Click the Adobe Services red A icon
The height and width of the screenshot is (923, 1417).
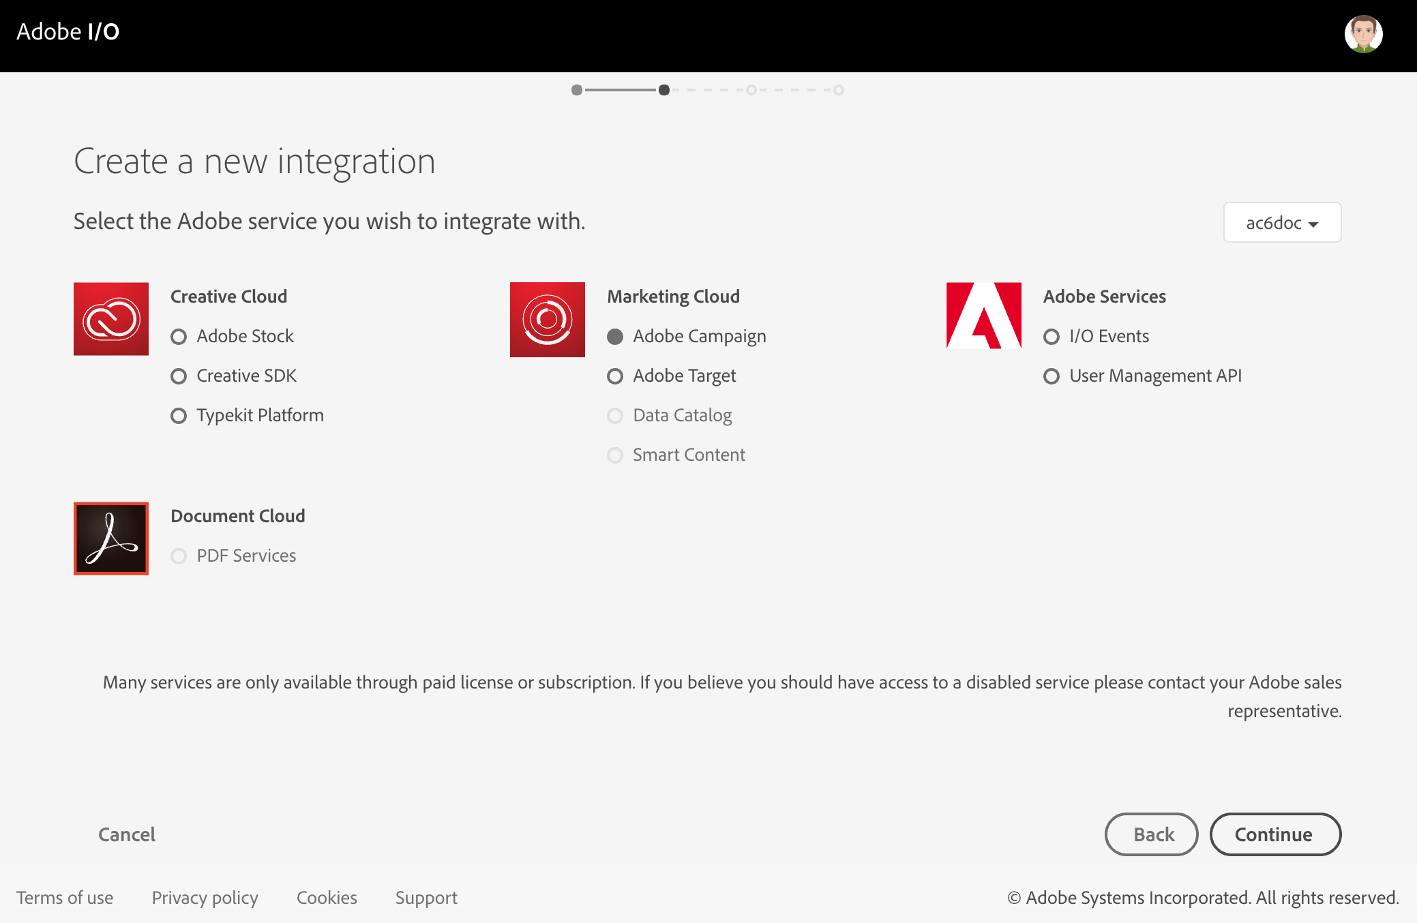tap(983, 316)
